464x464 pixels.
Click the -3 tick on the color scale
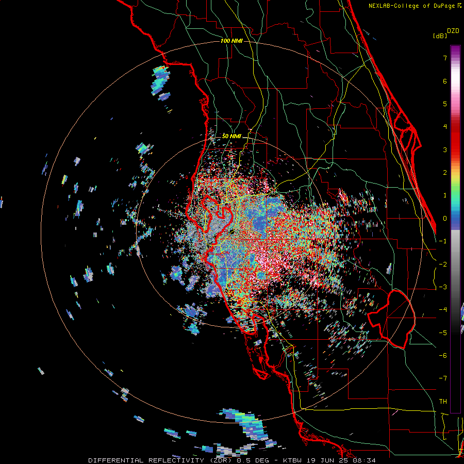[443, 287]
